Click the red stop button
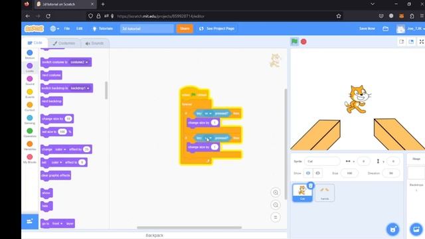 303,42
